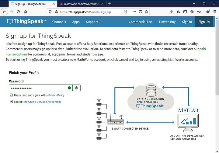Click the scrollbar down arrow
The width and height of the screenshot is (219, 153).
point(217,151)
